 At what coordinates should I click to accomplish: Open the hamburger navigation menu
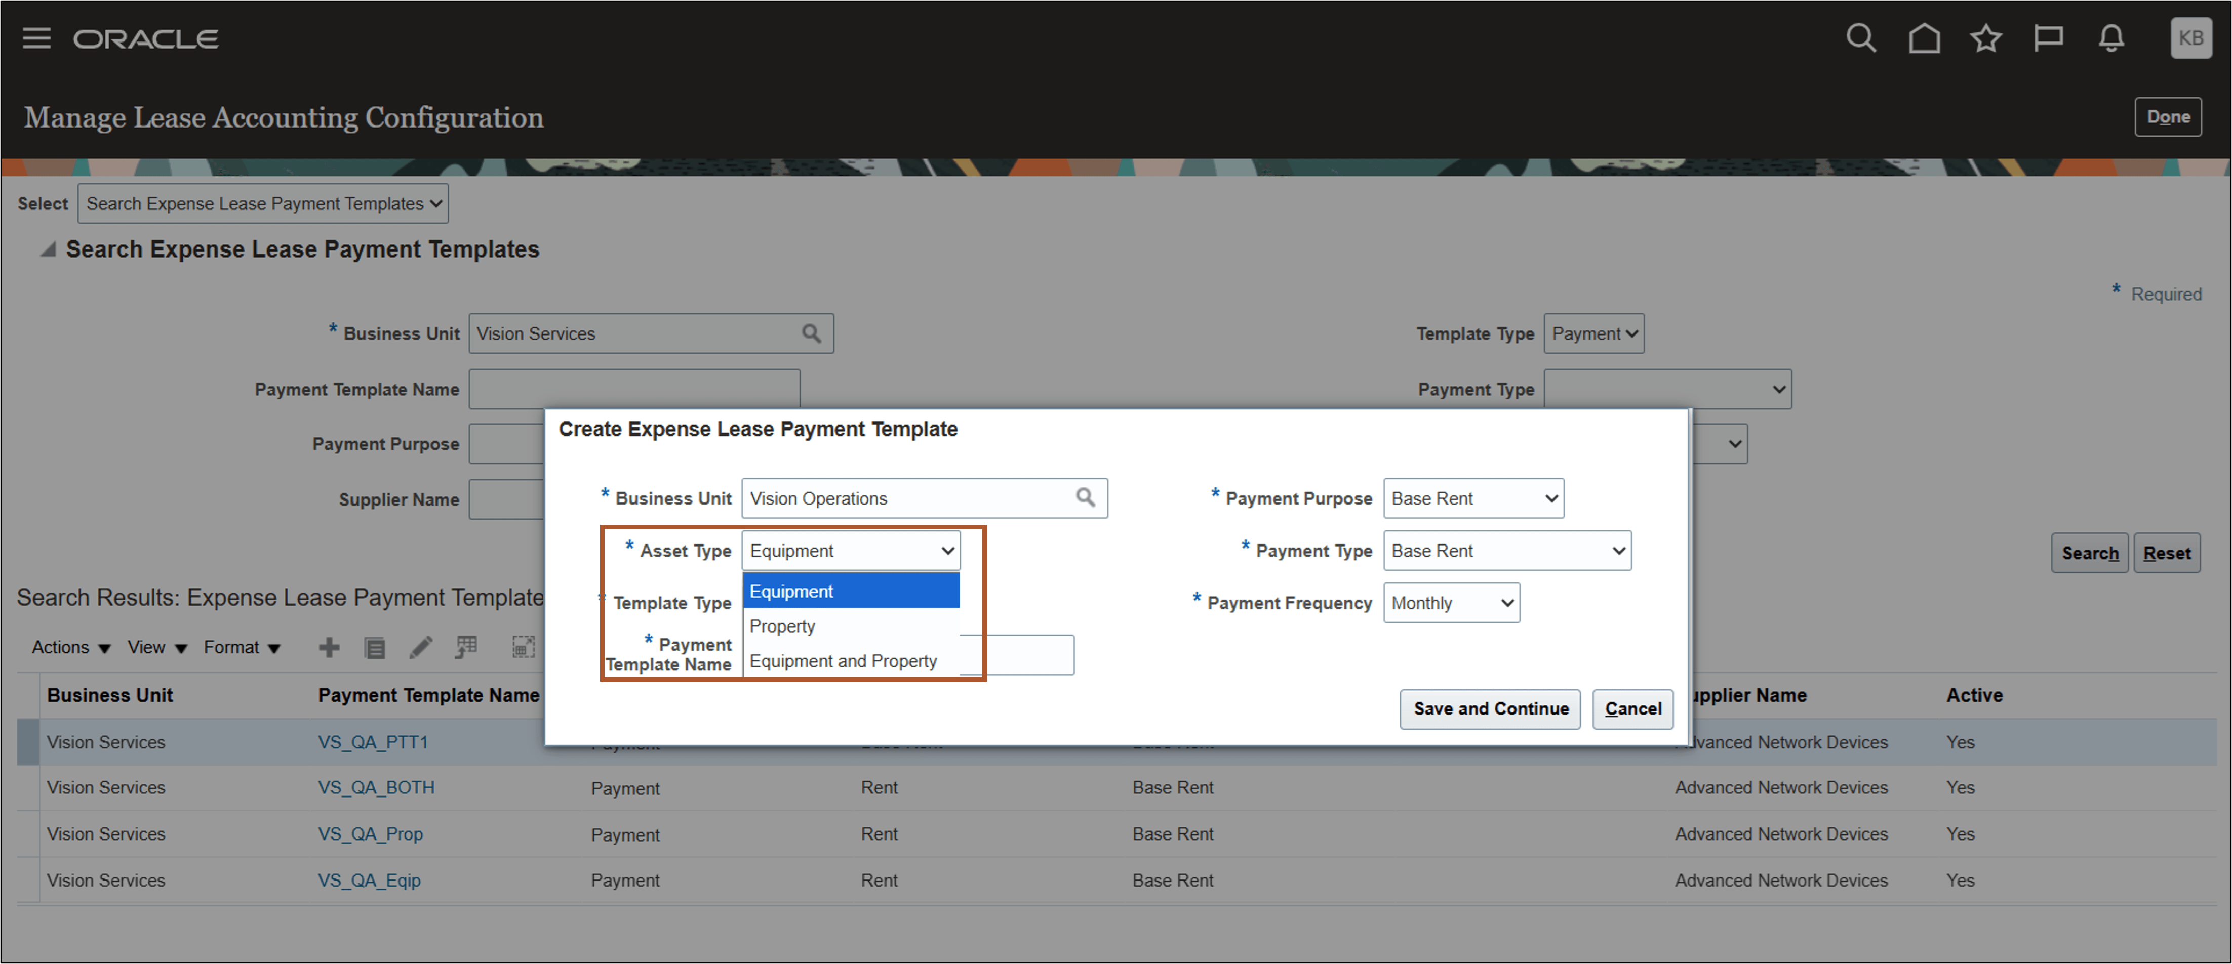36,38
